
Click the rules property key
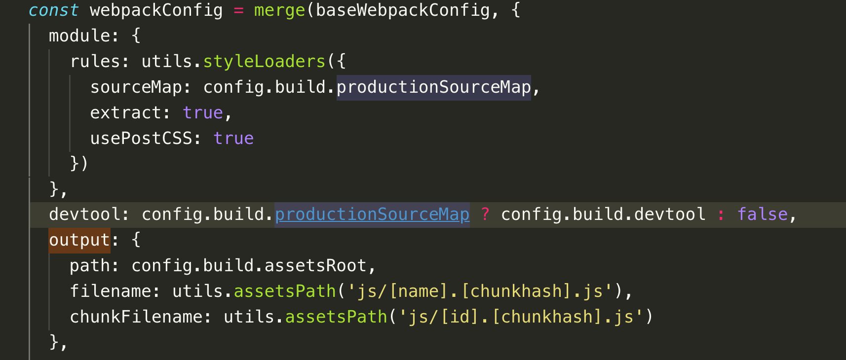[x=95, y=62]
